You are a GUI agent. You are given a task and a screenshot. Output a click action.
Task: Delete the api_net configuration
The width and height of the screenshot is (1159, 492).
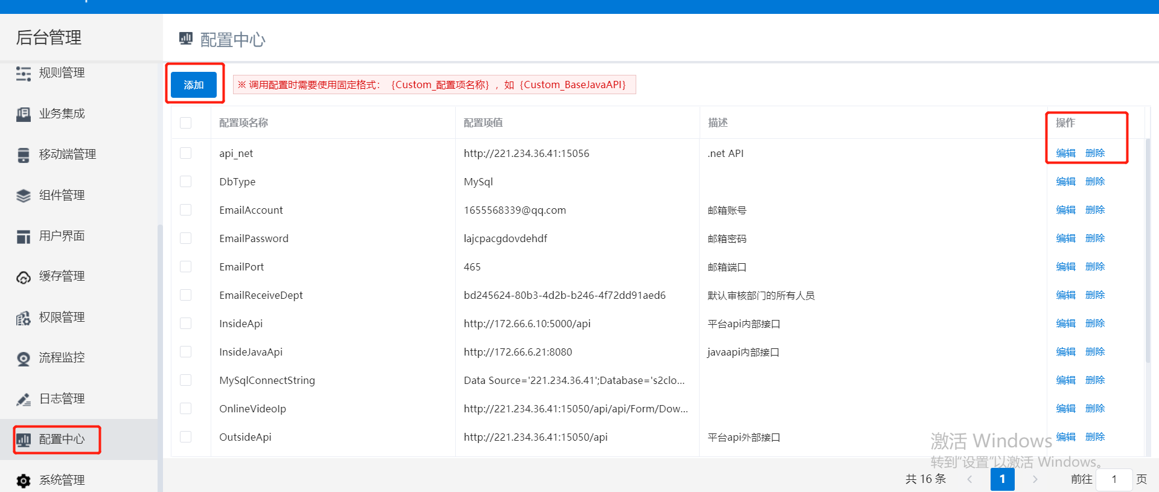1095,153
